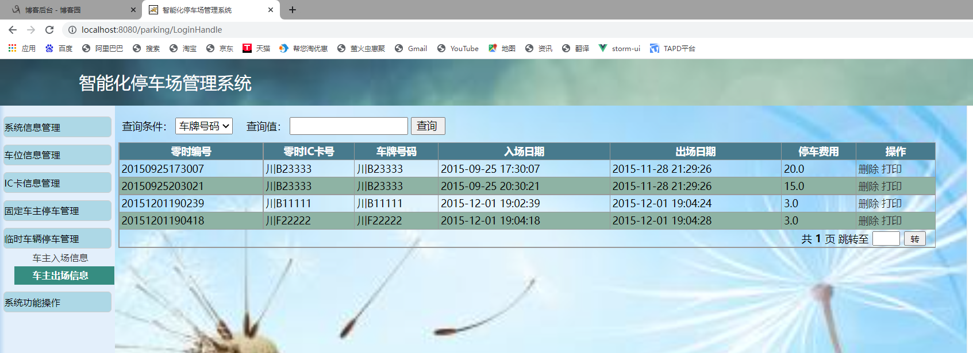Delete record 20150925203021
Viewport: 973px width, 353px height.
tap(868, 186)
